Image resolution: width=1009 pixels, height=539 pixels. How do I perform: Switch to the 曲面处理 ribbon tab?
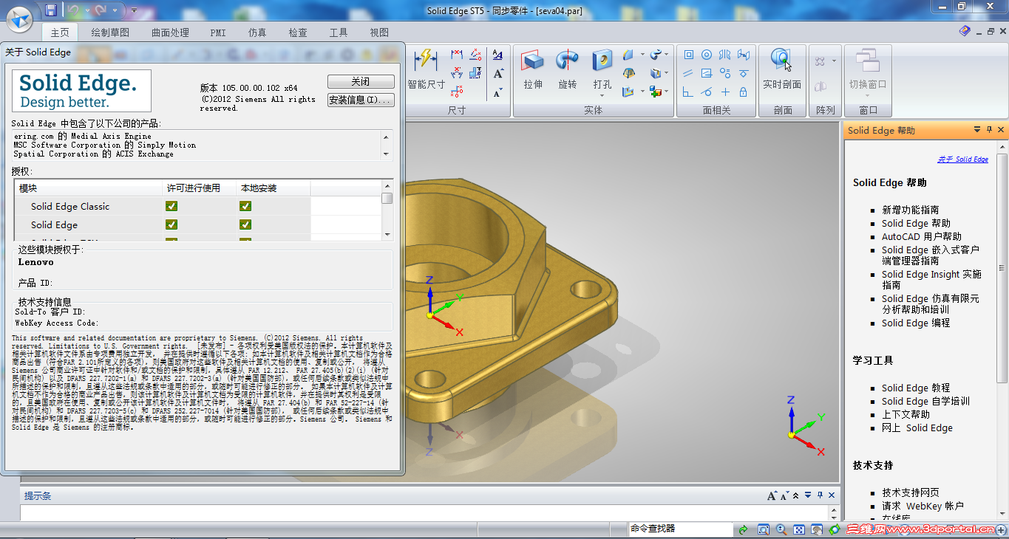[x=170, y=32]
